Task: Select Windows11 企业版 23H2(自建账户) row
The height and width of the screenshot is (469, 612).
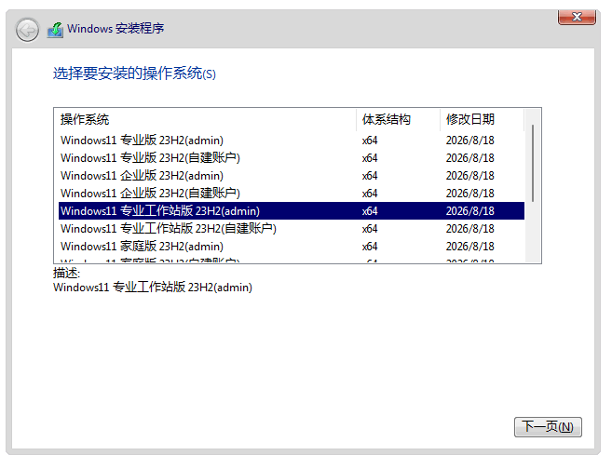Action: [x=292, y=194]
